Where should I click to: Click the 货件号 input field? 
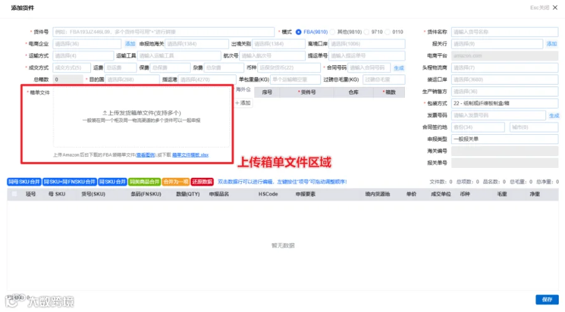pos(164,32)
